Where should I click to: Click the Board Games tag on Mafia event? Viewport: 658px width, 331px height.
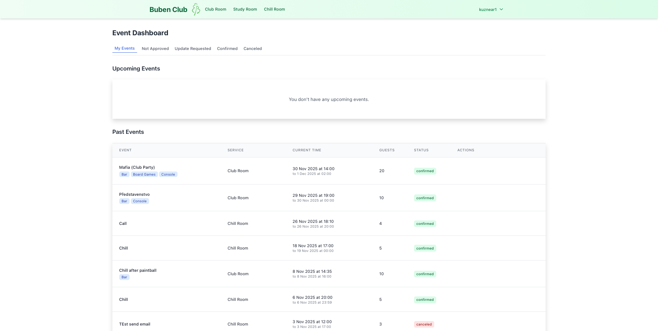point(144,175)
